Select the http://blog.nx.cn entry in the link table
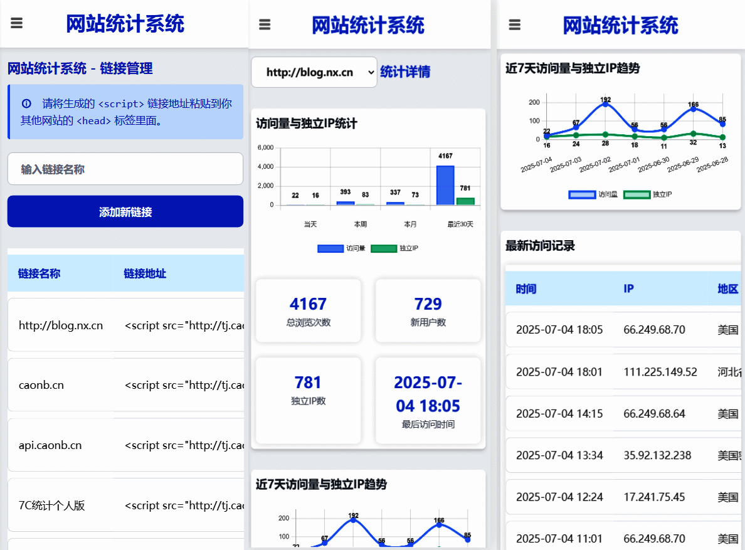The height and width of the screenshot is (550, 745). 60,325
